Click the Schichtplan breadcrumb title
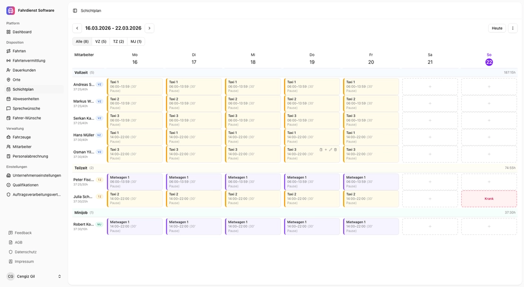The height and width of the screenshot is (287, 524). tap(91, 11)
